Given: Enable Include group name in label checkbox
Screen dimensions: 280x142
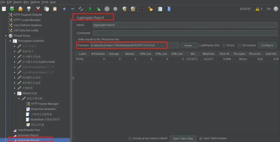Looking at the screenshot, I should click(x=130, y=138).
